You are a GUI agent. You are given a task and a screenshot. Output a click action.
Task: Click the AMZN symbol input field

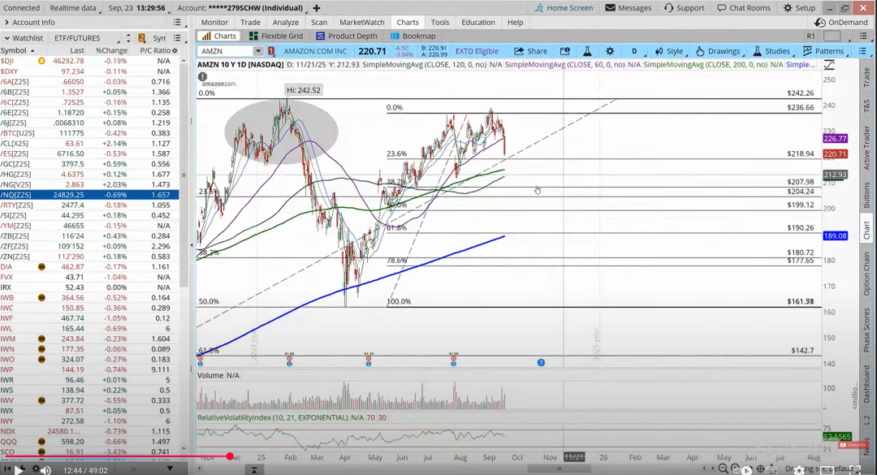pos(227,51)
